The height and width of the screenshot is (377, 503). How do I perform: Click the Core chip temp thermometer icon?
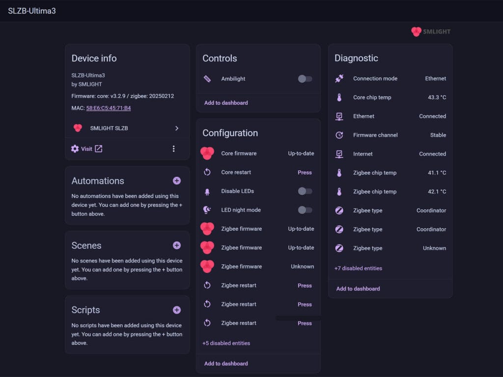[339, 97]
